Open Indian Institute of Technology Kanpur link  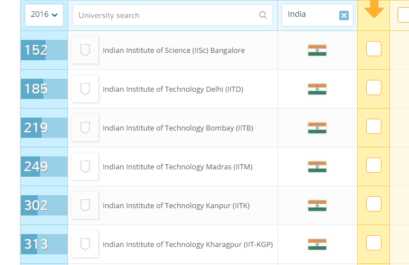tap(176, 206)
